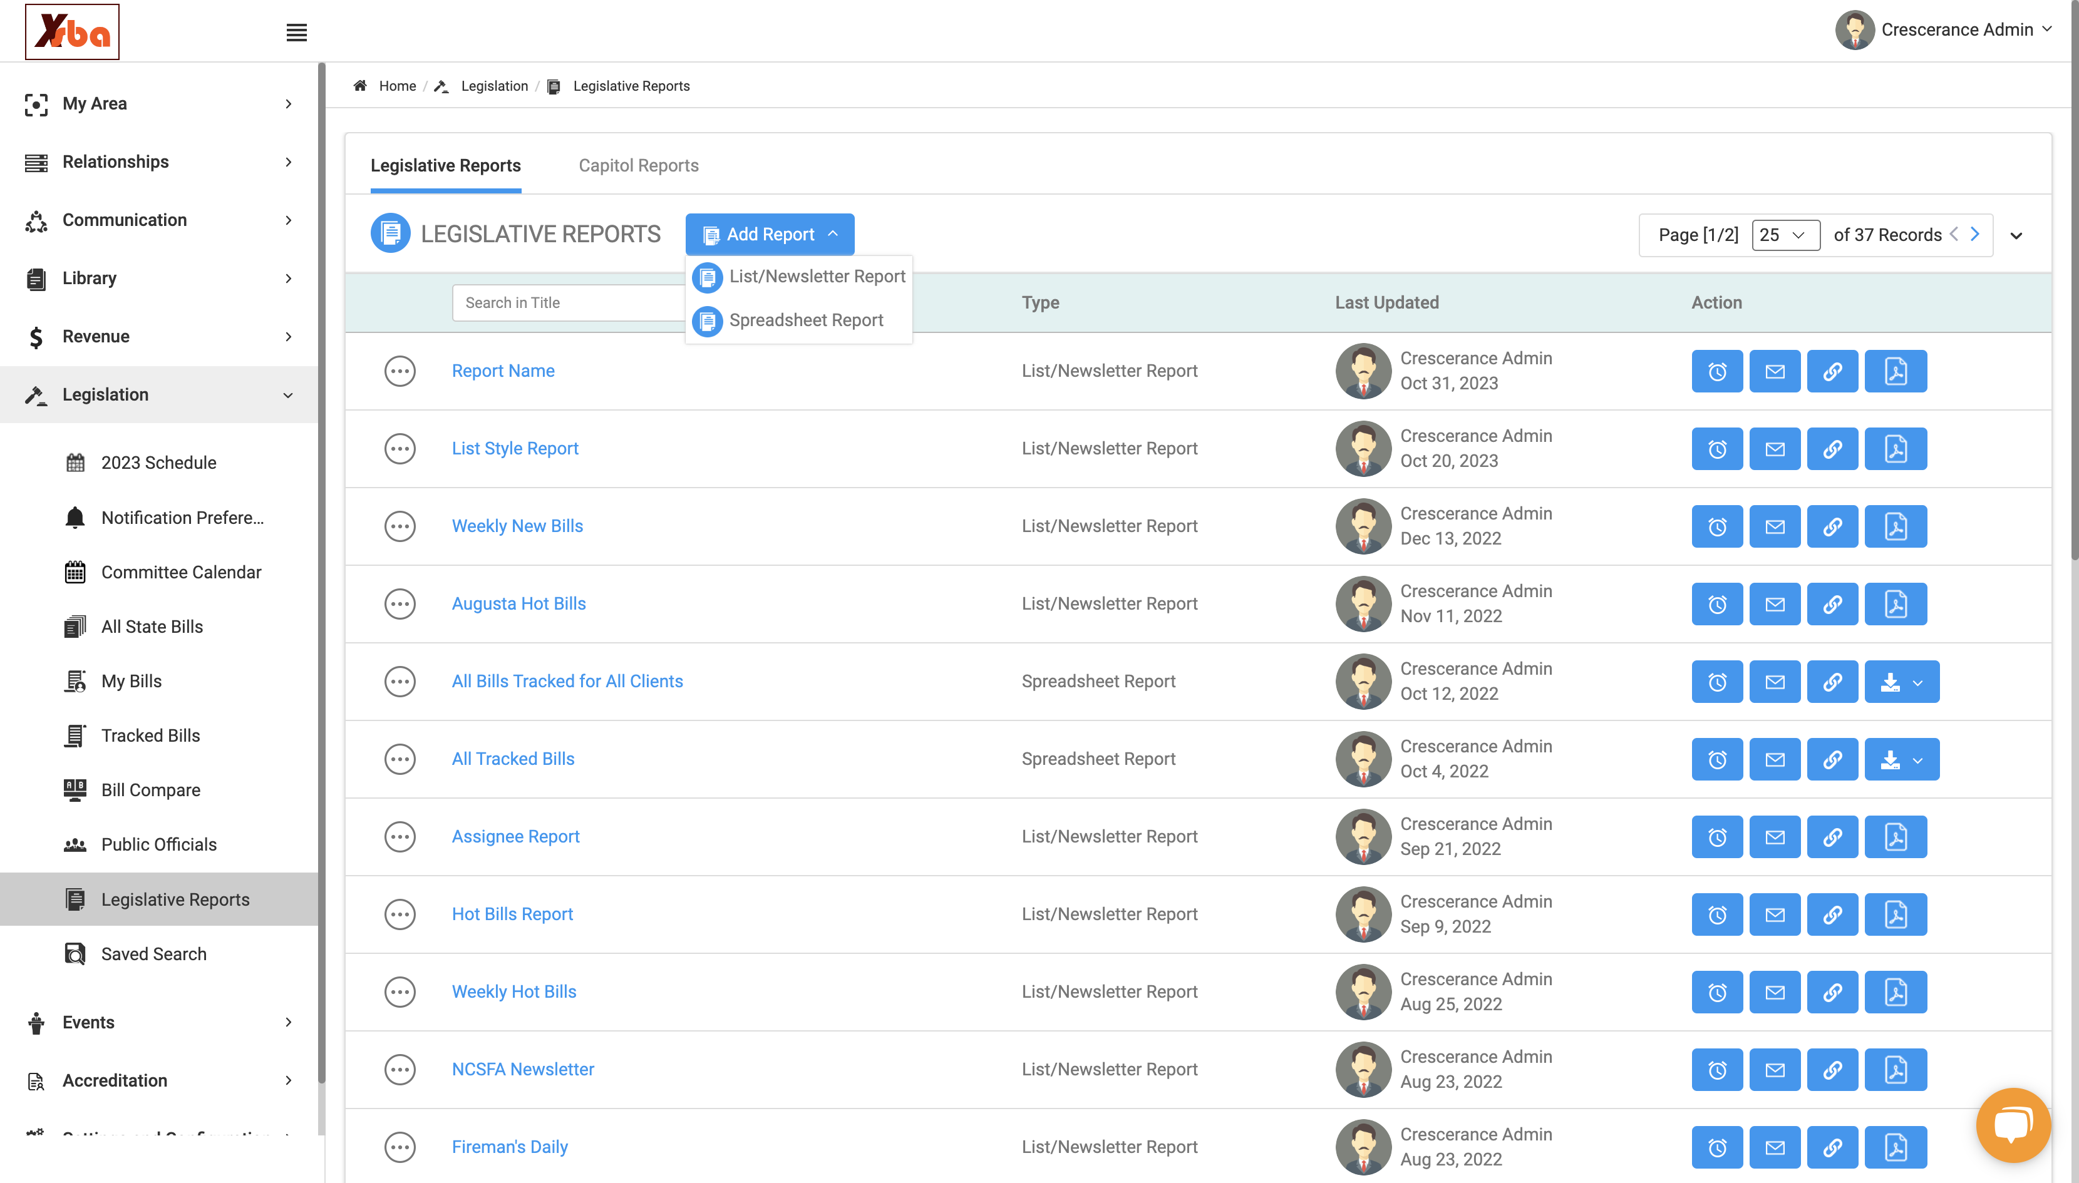Click the Legislation breadcrumb link

pyautogui.click(x=494, y=86)
